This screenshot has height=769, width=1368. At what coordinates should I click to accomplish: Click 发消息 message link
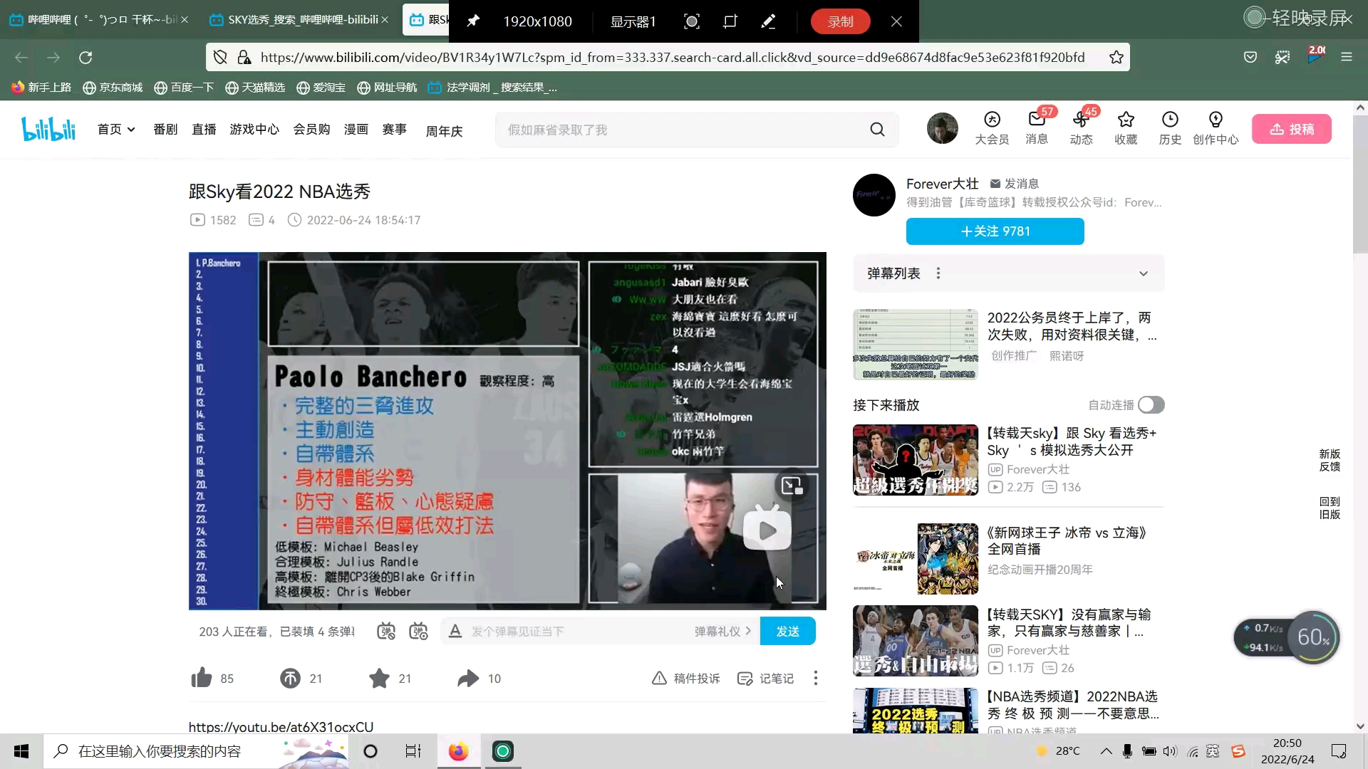[x=1015, y=184]
